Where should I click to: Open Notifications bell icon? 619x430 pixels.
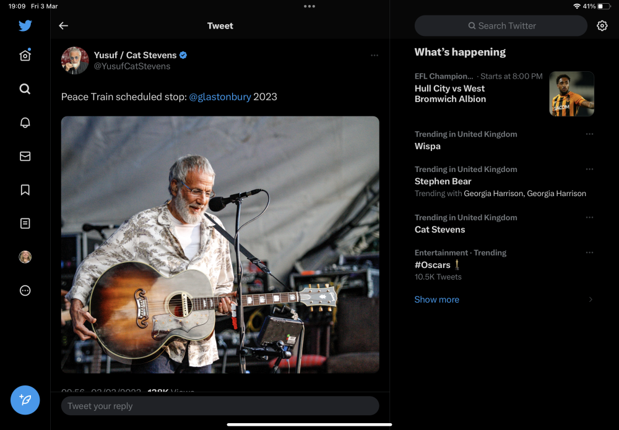click(25, 123)
